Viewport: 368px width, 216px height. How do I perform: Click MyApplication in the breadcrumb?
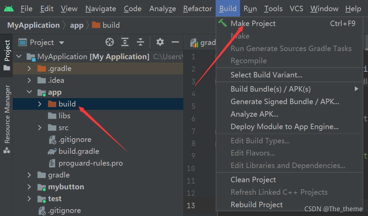(x=34, y=25)
